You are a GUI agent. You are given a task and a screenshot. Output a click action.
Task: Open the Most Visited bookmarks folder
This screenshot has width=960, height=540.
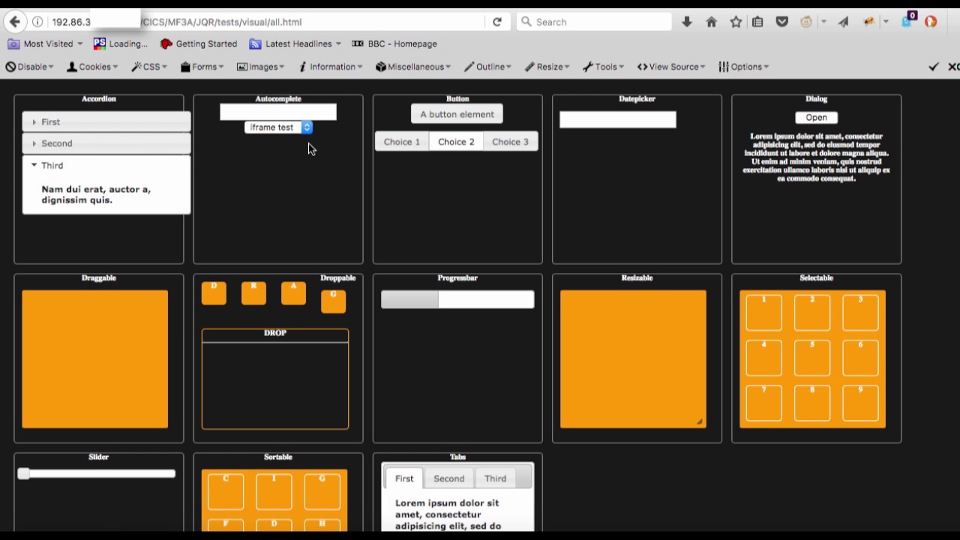coord(45,43)
